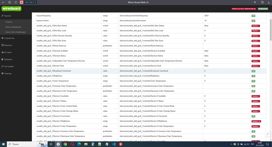Click the wrench icon at bottom right corner

coord(268,134)
